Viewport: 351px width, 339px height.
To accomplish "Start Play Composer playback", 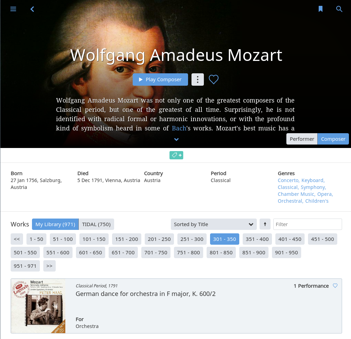I will click(x=160, y=80).
